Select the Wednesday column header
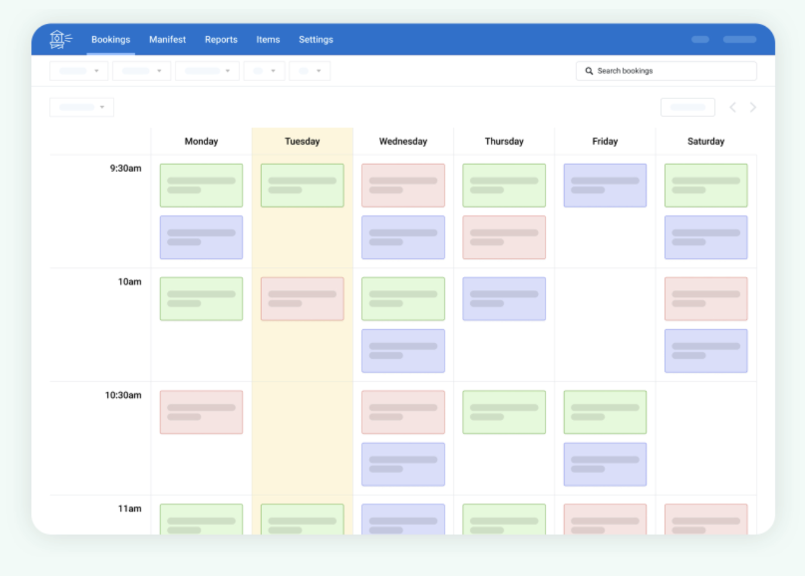 click(x=403, y=141)
